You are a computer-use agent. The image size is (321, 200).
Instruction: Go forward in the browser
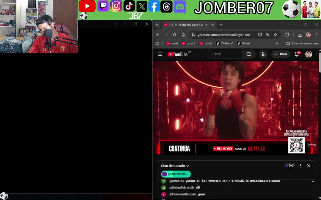pos(166,35)
